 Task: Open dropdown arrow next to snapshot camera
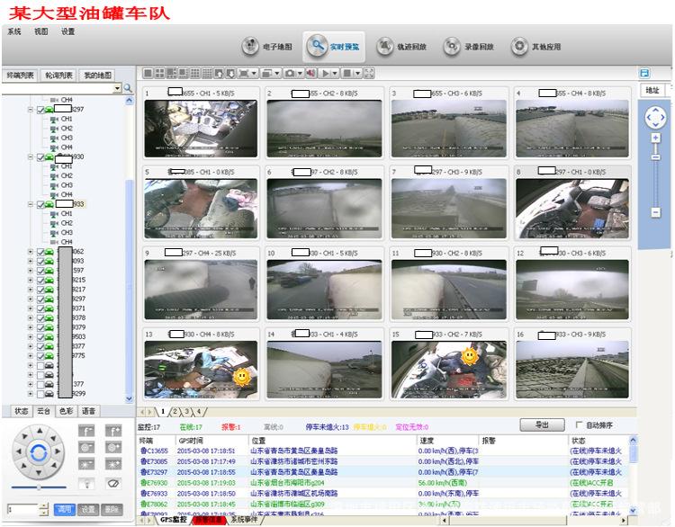[300, 73]
